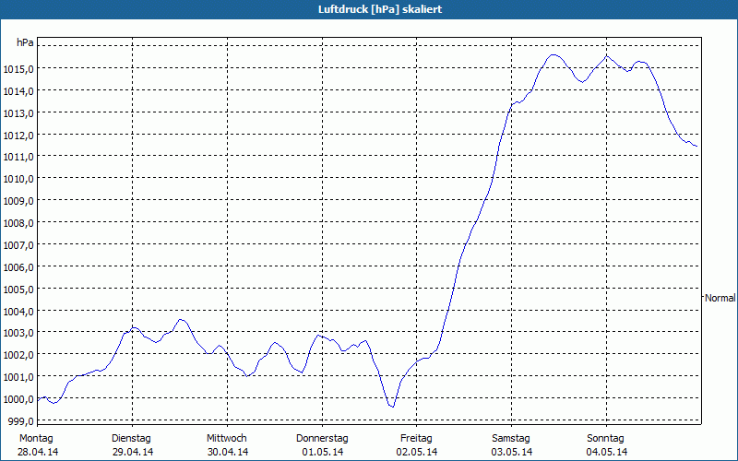Image resolution: width=738 pixels, height=461 pixels.
Task: Select the 'hPa' unit label
Action: point(25,42)
